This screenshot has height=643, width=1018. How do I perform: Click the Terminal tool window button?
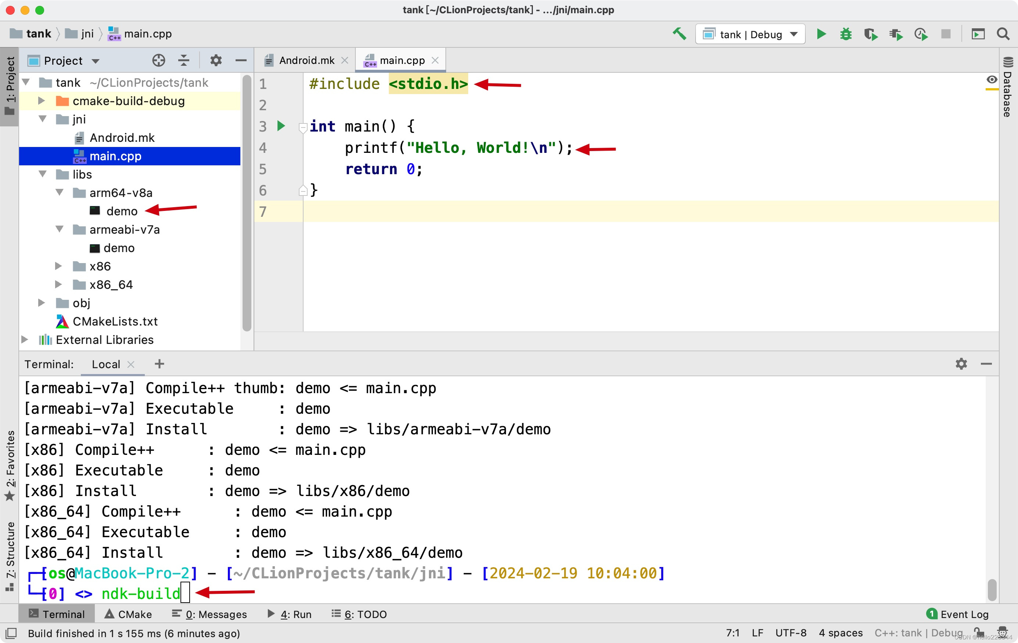[57, 614]
